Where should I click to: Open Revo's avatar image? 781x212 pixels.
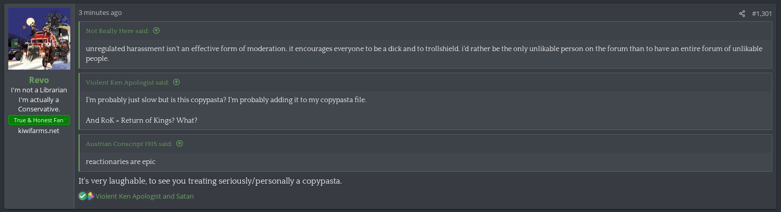[x=39, y=39]
